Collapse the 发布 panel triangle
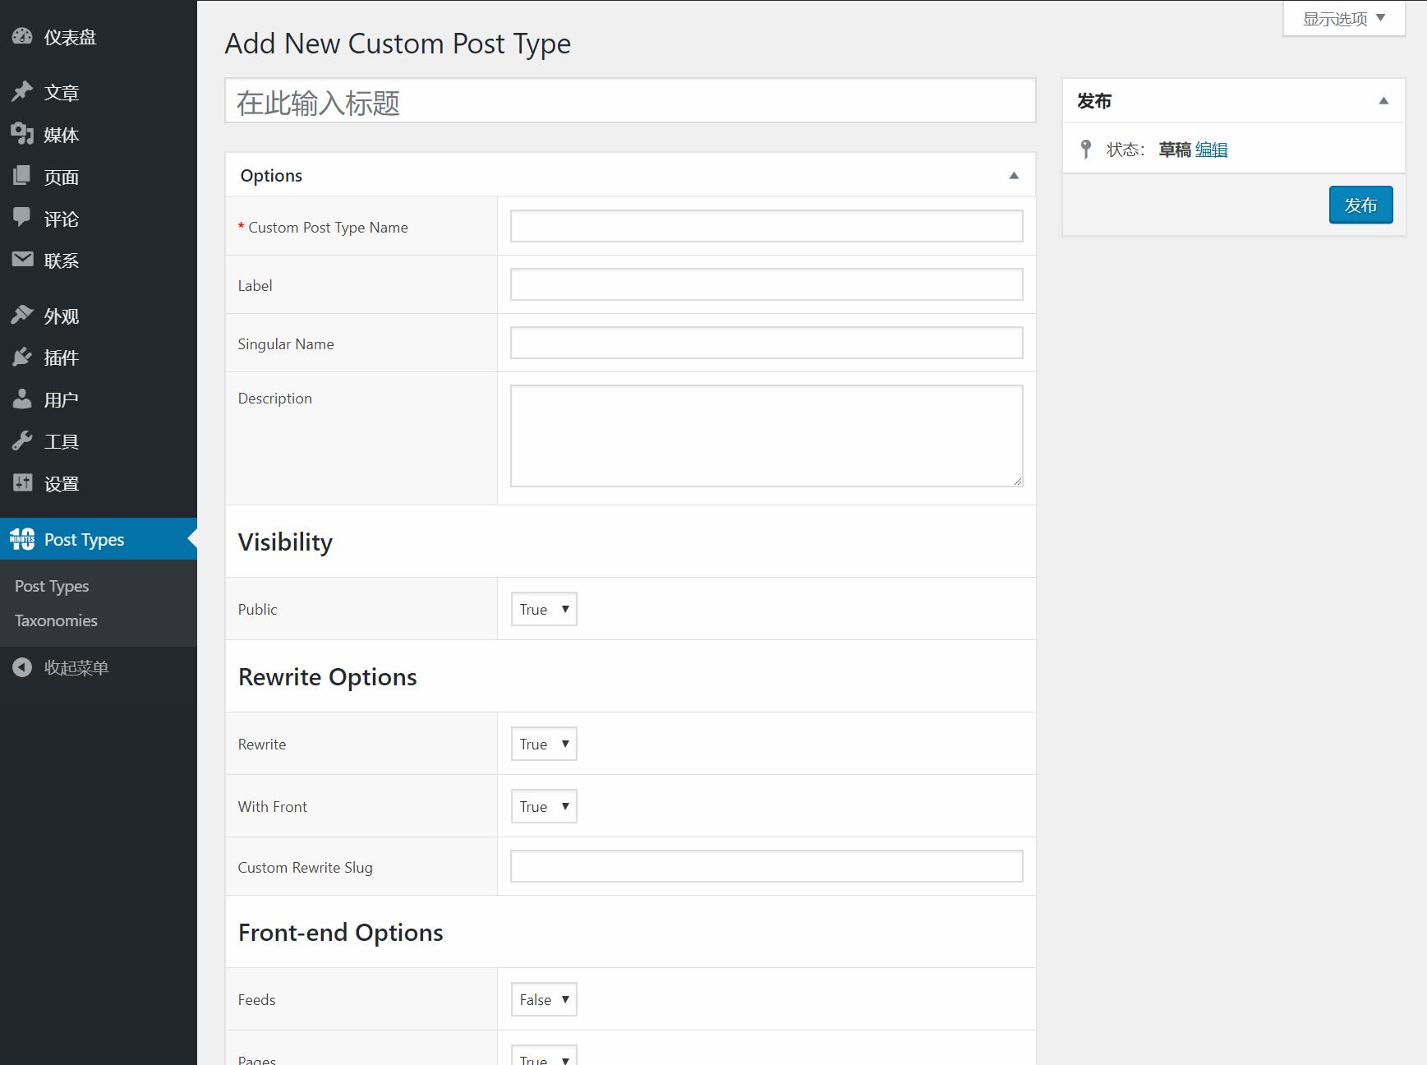1427x1065 pixels. coord(1383,101)
